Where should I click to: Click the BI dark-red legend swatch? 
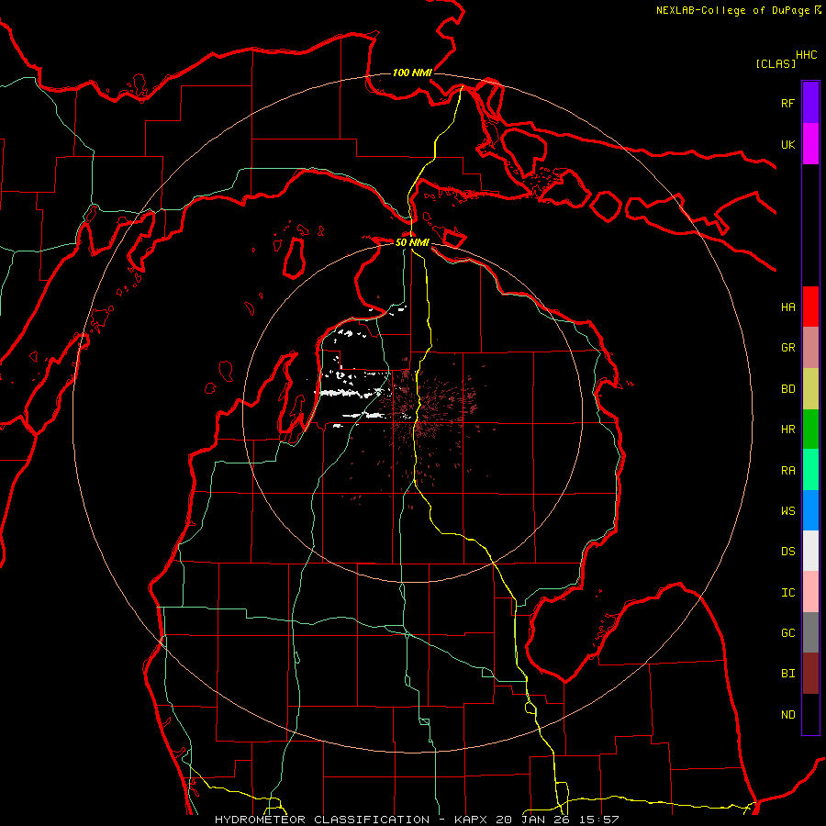point(810,674)
